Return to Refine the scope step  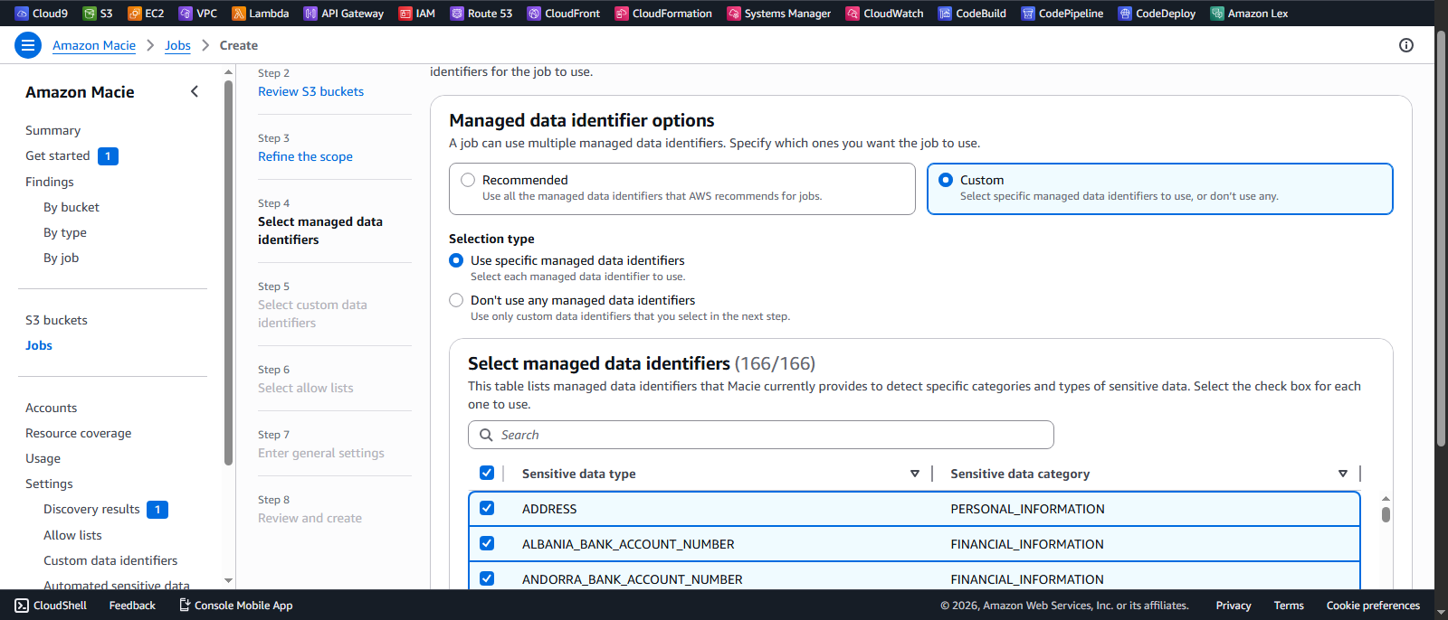pos(305,156)
